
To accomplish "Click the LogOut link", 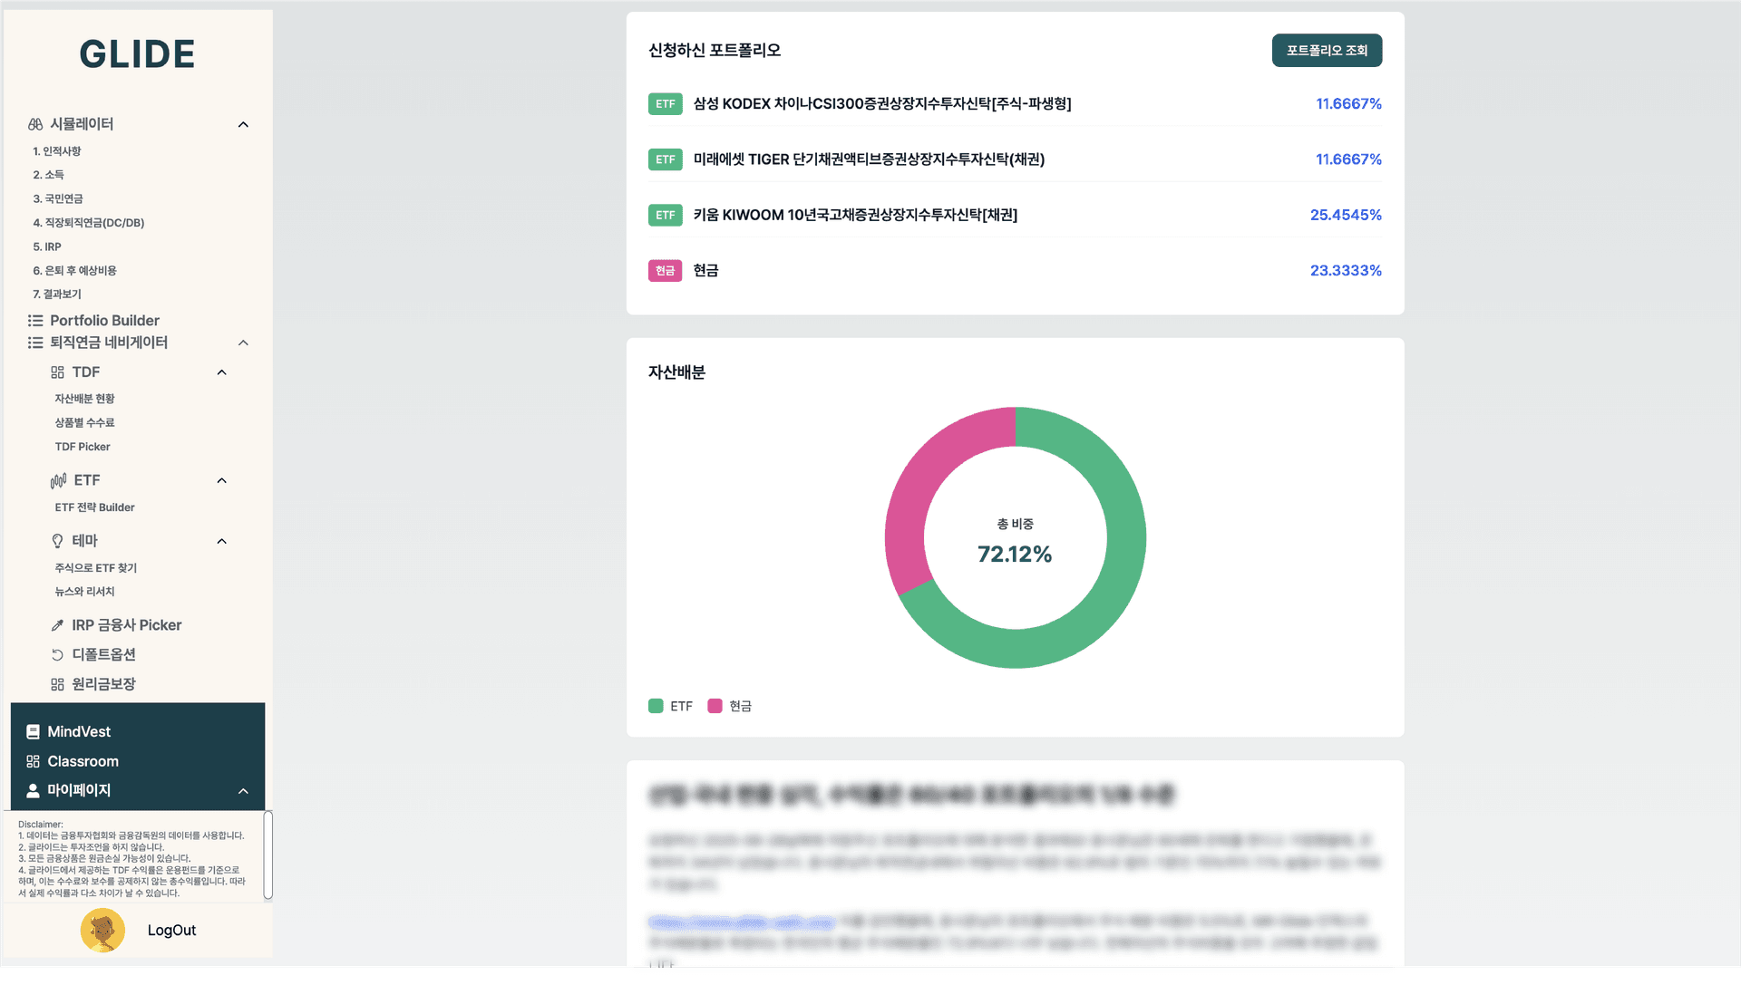I will pos(171,931).
